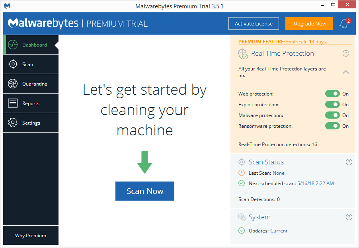Close the Malwarebytes window
The height and width of the screenshot is (248, 359).
[x=347, y=5]
